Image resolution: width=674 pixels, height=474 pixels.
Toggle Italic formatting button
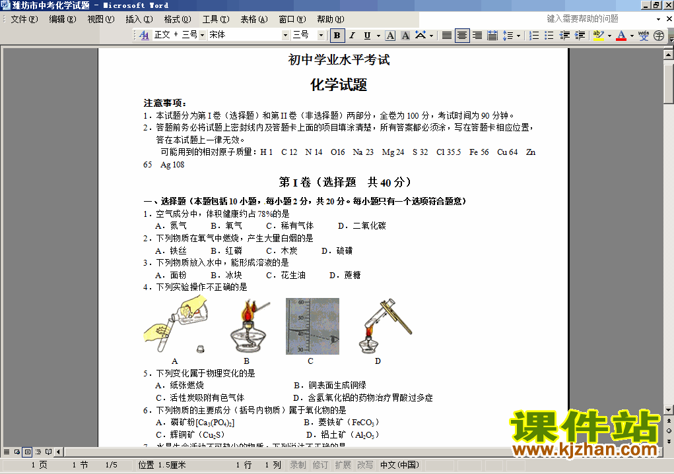click(x=352, y=35)
